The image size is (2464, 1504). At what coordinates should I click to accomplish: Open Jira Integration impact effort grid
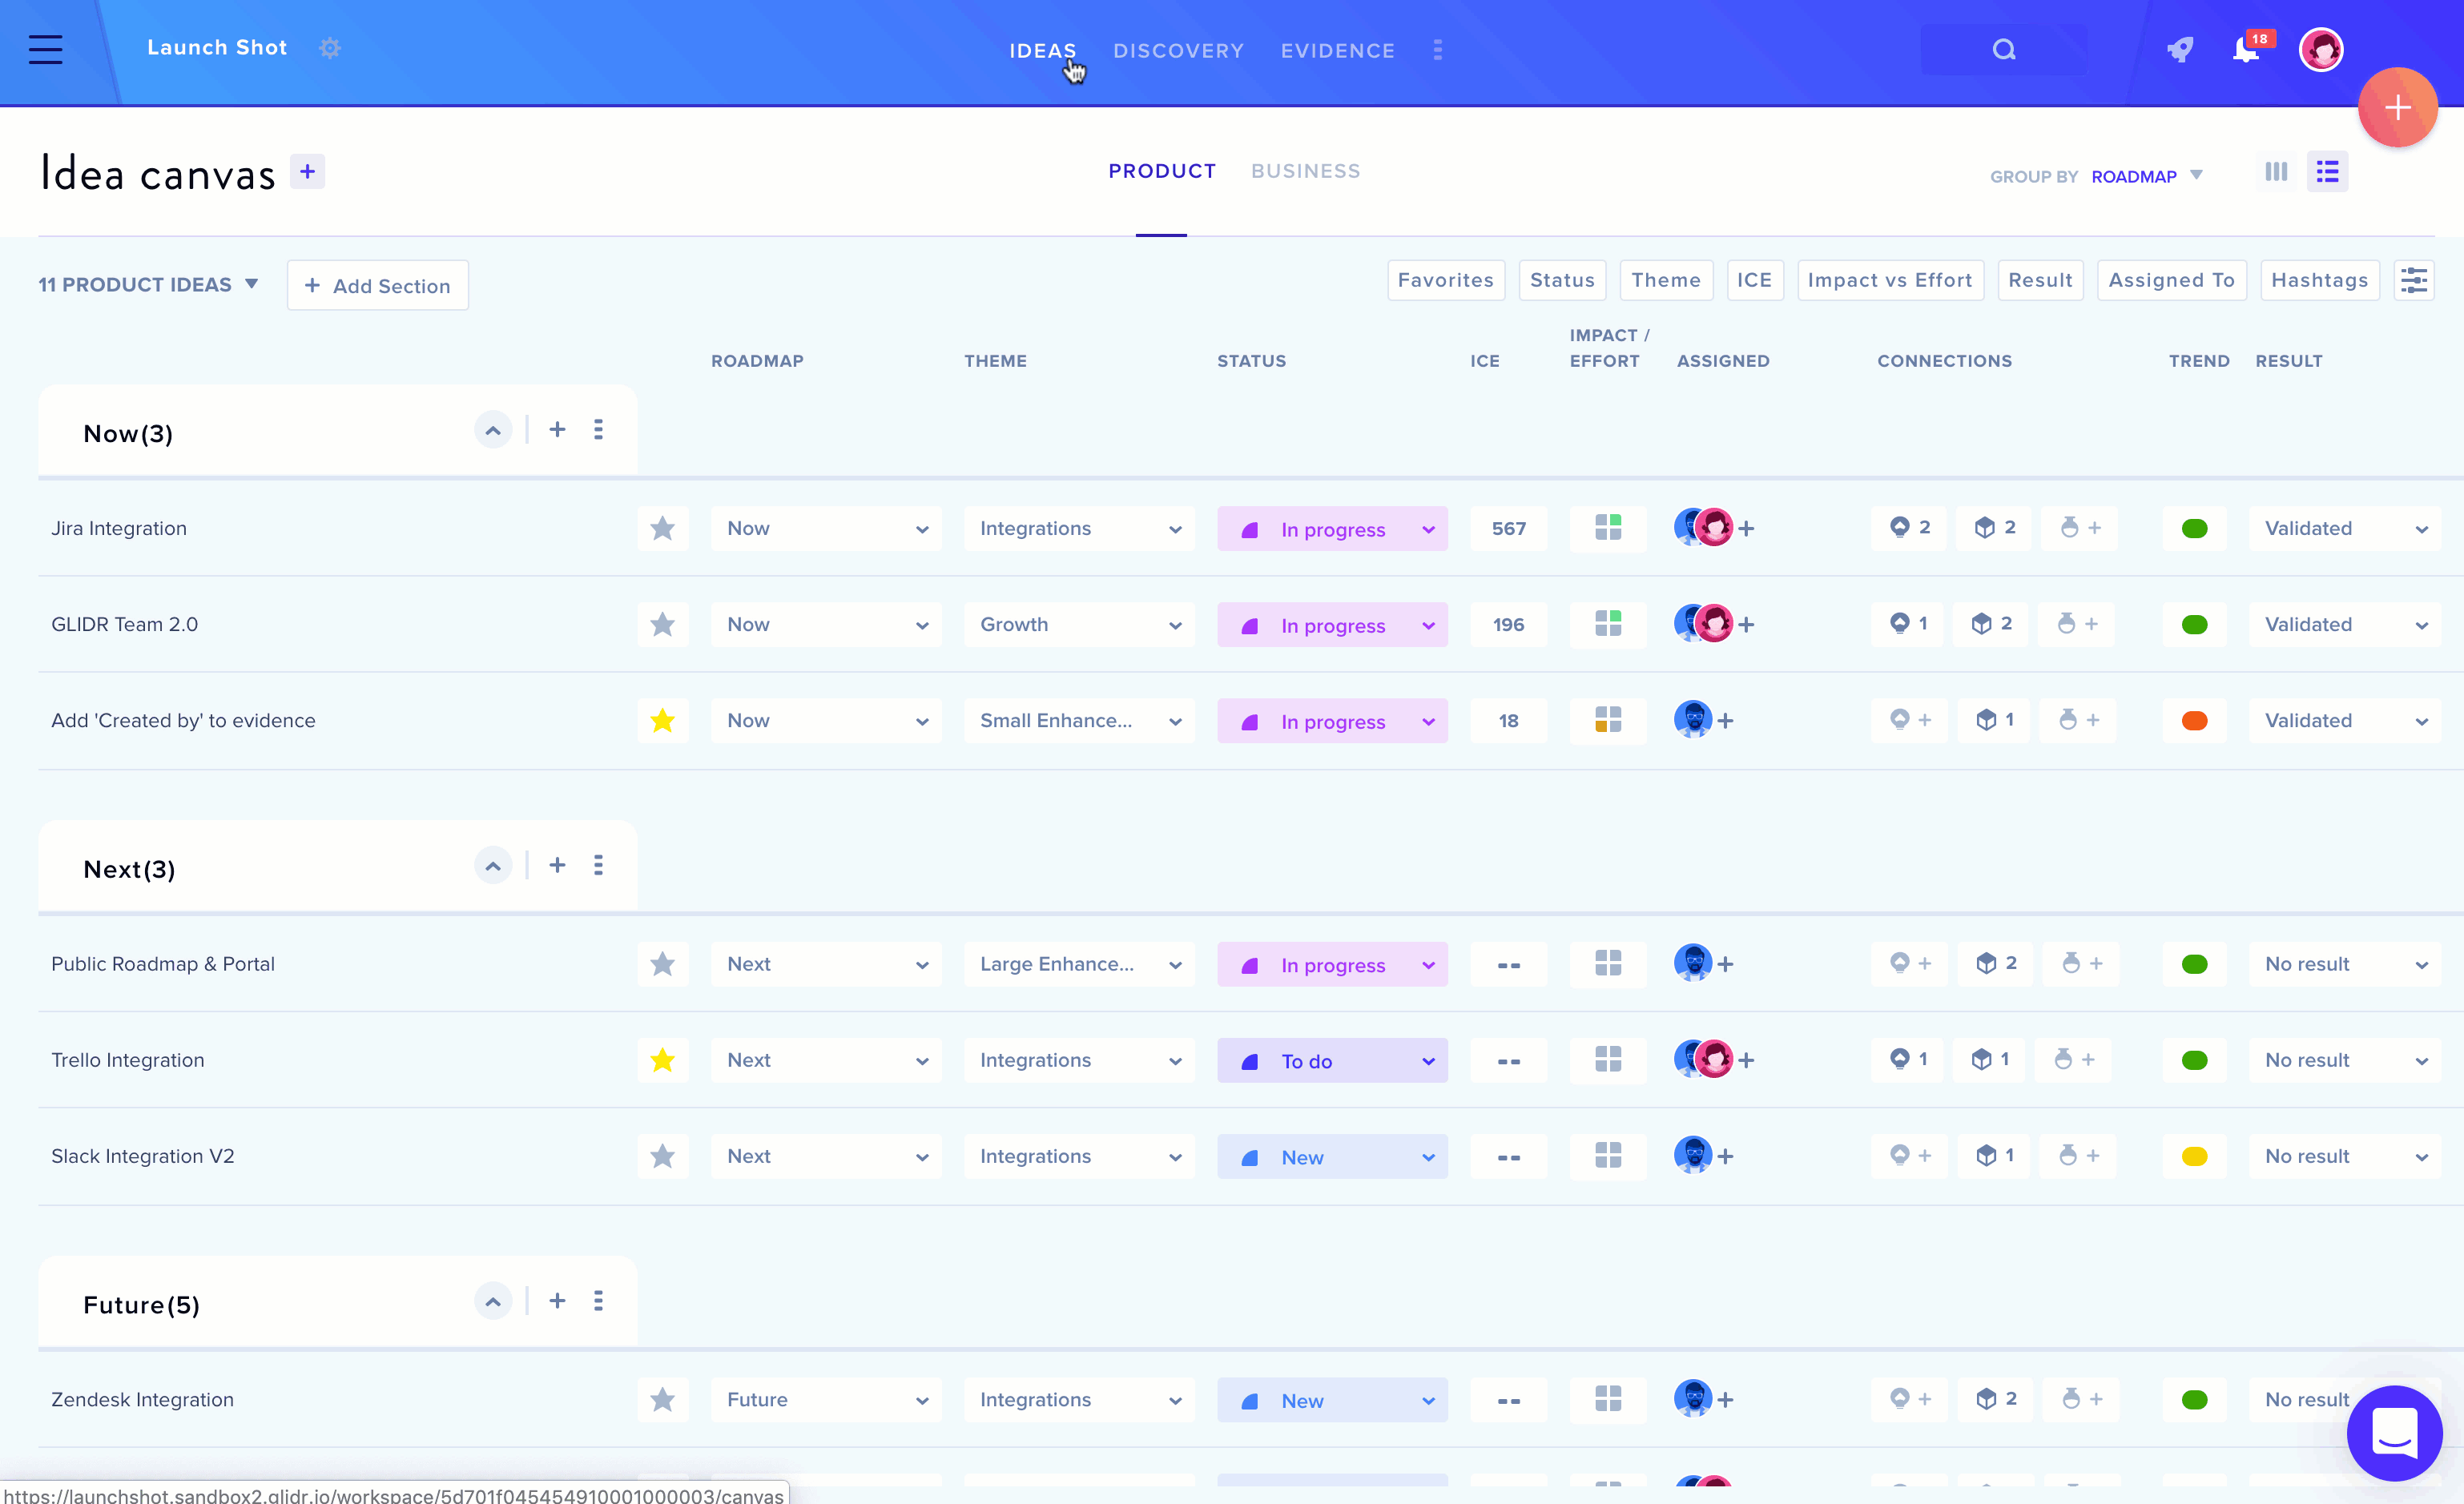(x=1608, y=528)
